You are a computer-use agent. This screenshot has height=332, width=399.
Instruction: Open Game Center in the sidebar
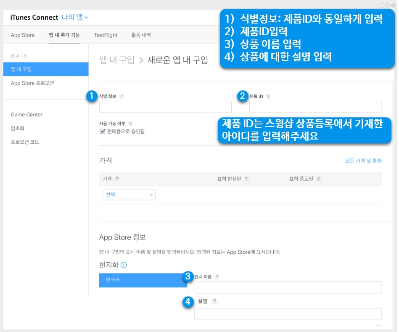tap(26, 115)
